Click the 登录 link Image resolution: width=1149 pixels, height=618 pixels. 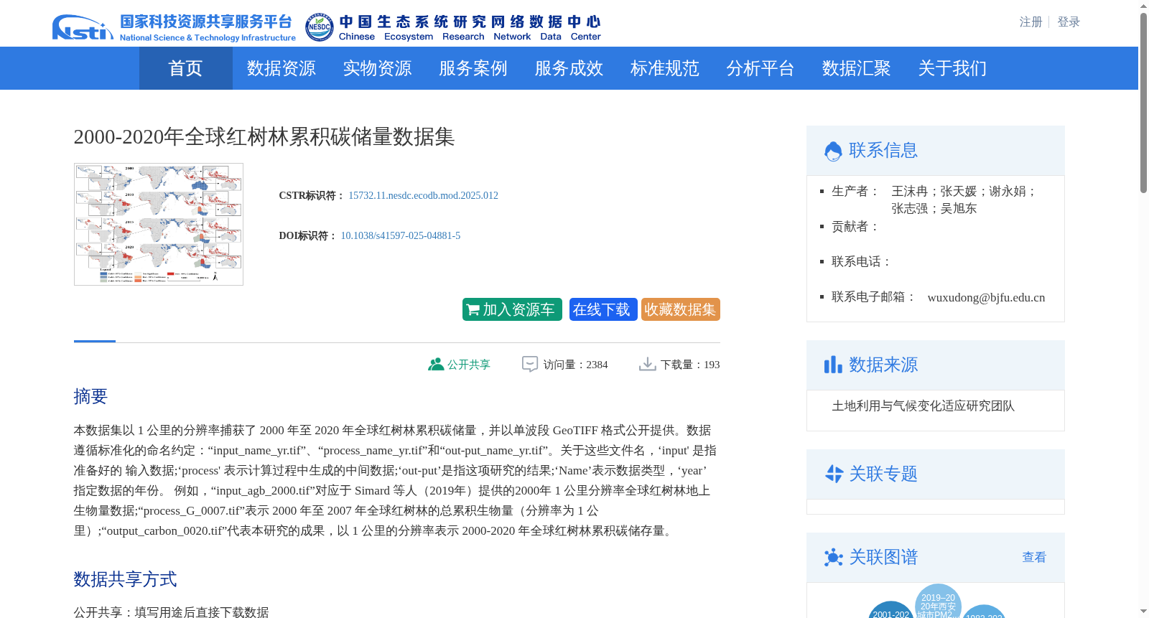pyautogui.click(x=1069, y=22)
